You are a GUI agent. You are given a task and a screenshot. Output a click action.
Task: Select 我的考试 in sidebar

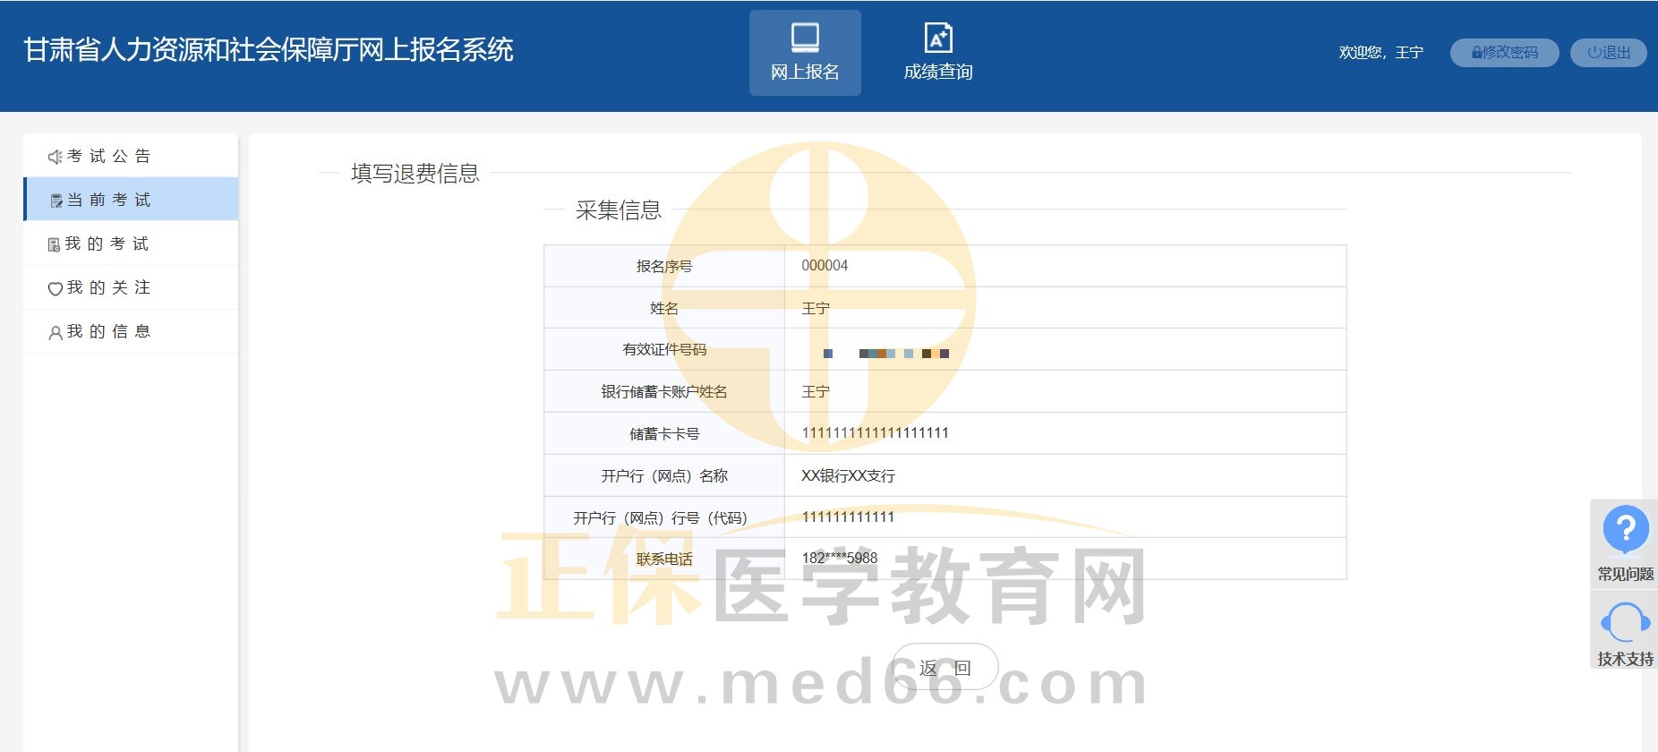click(x=107, y=244)
